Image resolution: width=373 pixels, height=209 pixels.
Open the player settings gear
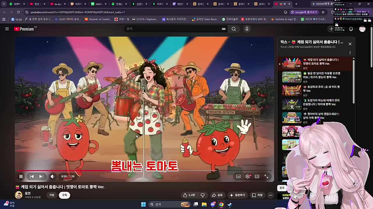pos(248,176)
